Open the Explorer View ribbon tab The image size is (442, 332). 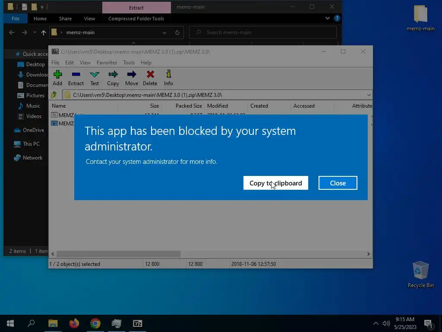pyautogui.click(x=89, y=19)
